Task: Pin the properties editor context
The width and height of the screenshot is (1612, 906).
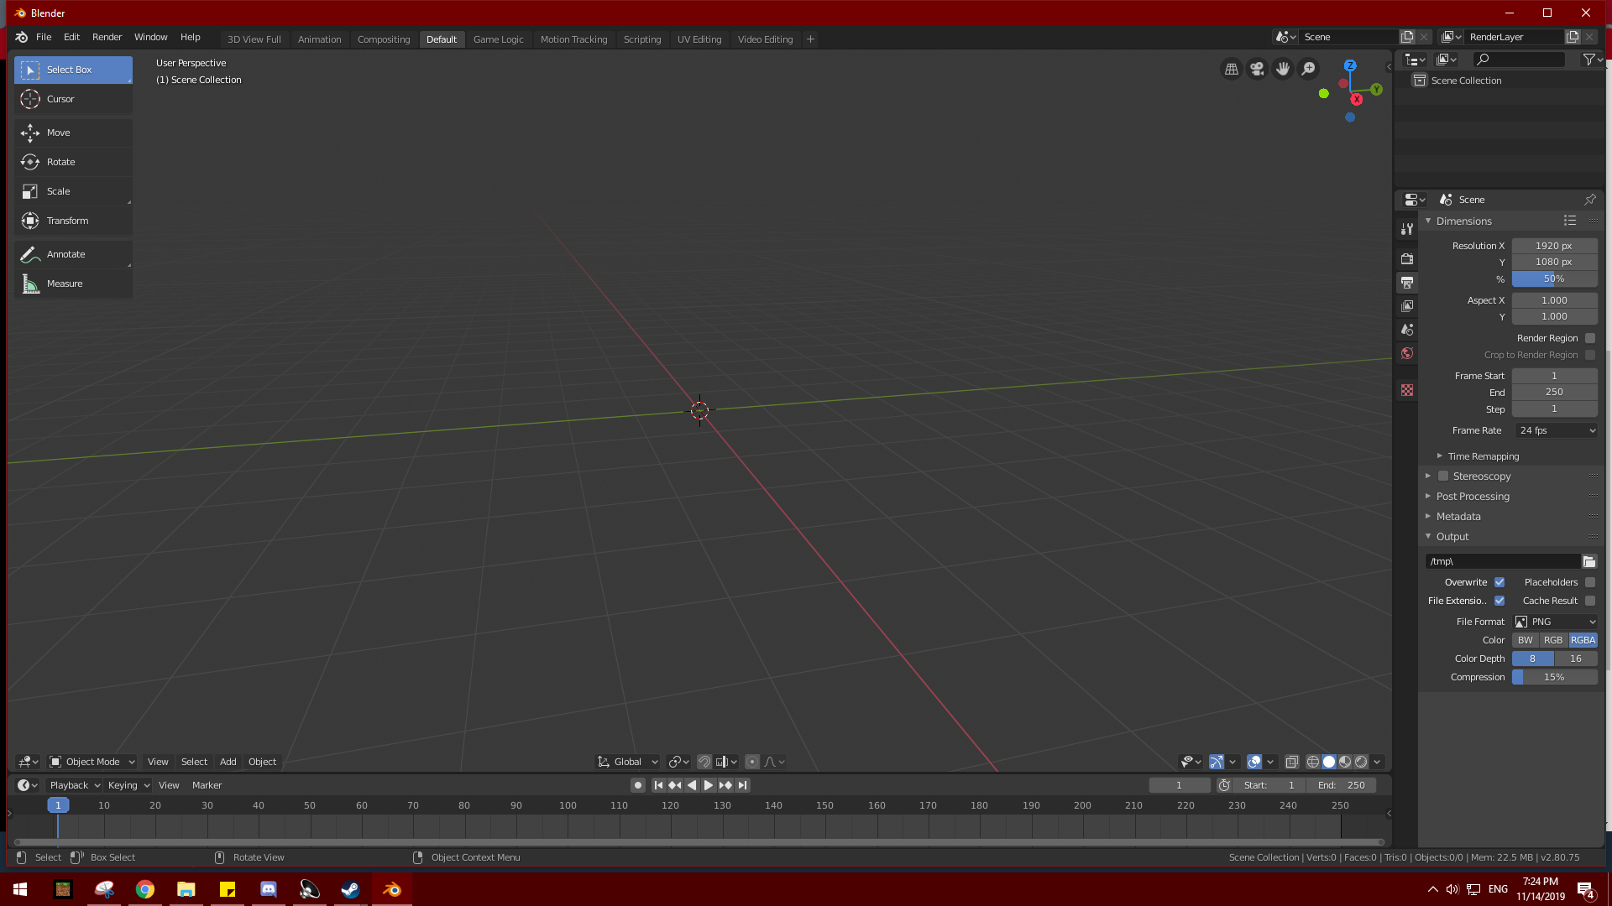Action: click(x=1589, y=200)
